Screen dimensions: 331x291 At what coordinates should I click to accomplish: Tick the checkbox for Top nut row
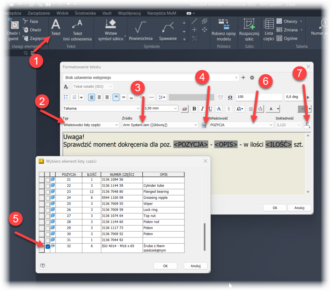[48, 216]
